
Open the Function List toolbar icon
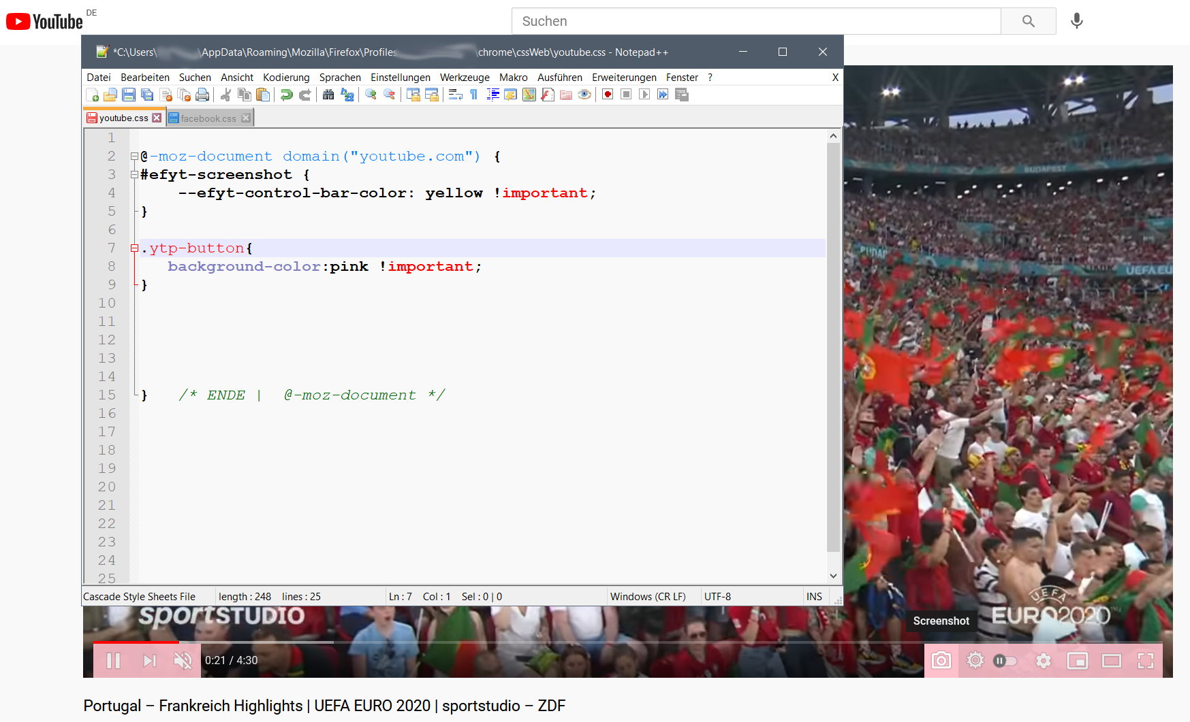548,95
